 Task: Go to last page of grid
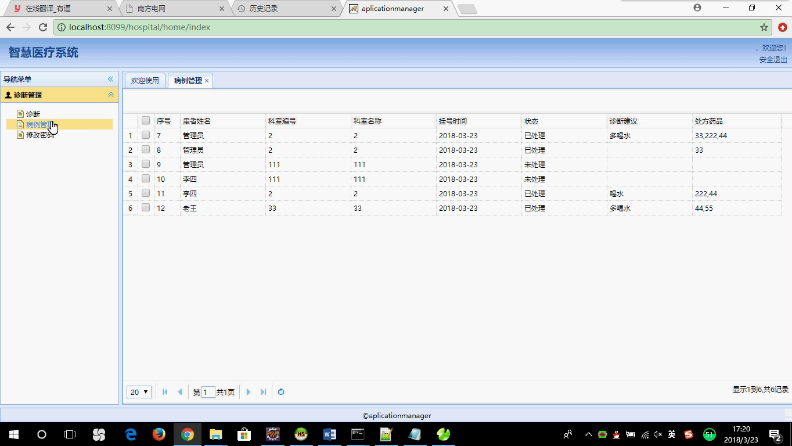coord(264,392)
